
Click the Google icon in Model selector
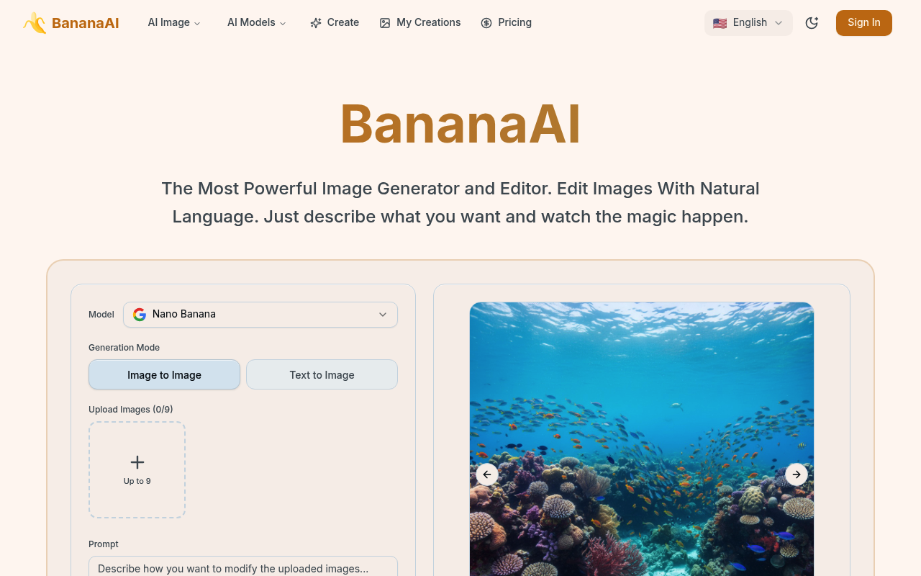tap(140, 315)
